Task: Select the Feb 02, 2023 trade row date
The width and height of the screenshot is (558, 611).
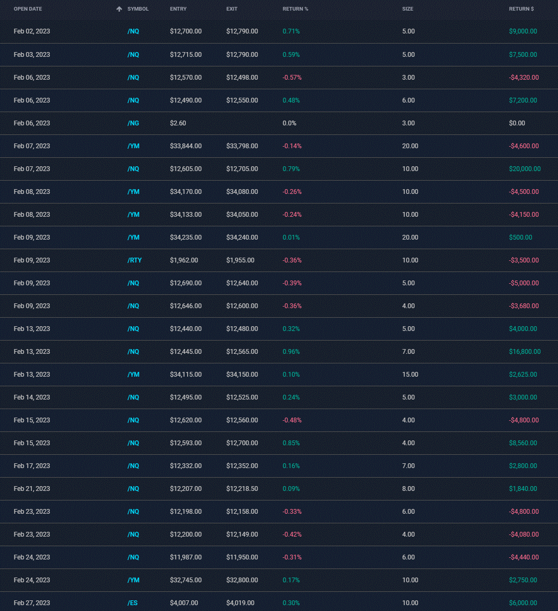Action: (x=32, y=31)
